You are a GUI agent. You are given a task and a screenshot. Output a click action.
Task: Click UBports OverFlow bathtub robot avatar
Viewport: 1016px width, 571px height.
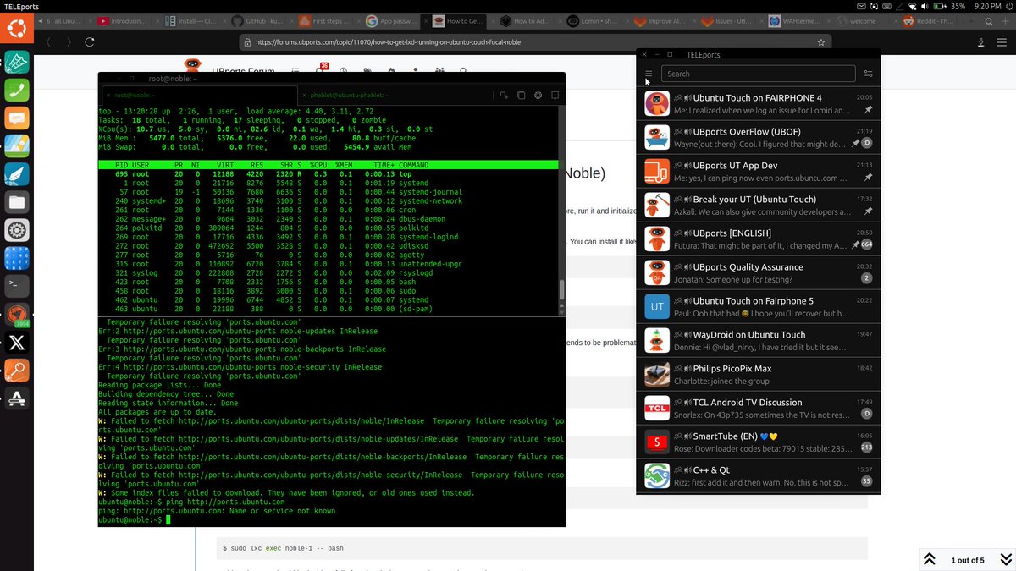(657, 138)
